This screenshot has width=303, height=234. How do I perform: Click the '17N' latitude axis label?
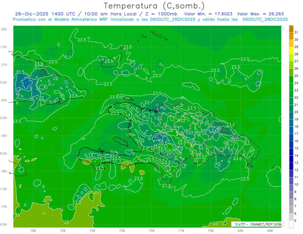[4, 207]
